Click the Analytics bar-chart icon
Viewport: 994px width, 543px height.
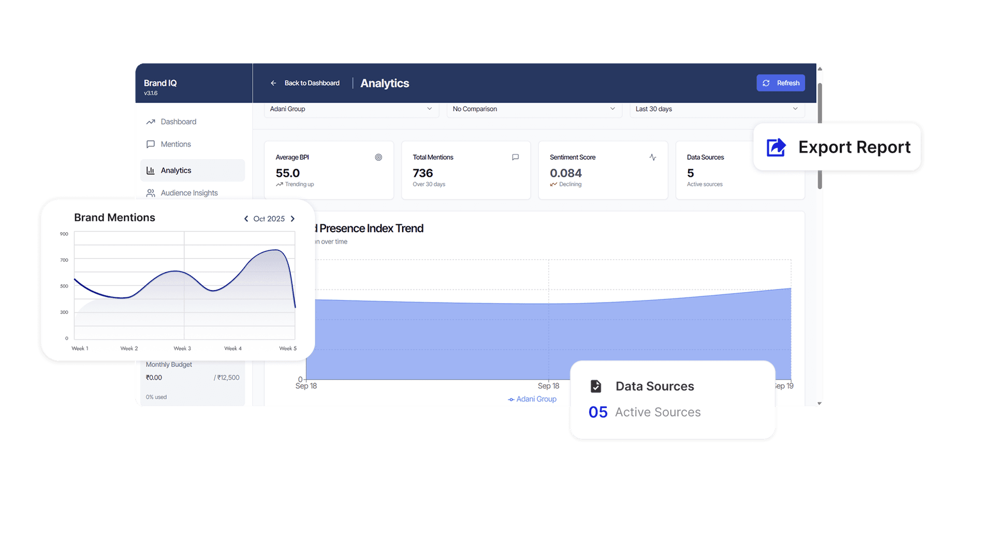tap(151, 170)
